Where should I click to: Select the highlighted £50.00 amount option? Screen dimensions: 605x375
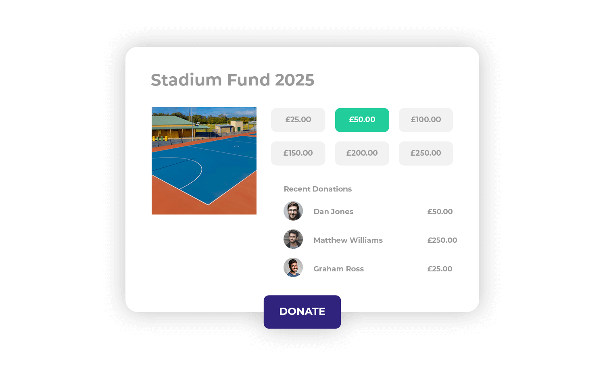point(362,120)
